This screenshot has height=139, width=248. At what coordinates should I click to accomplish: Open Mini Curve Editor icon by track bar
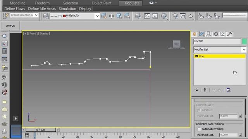pos(27,136)
